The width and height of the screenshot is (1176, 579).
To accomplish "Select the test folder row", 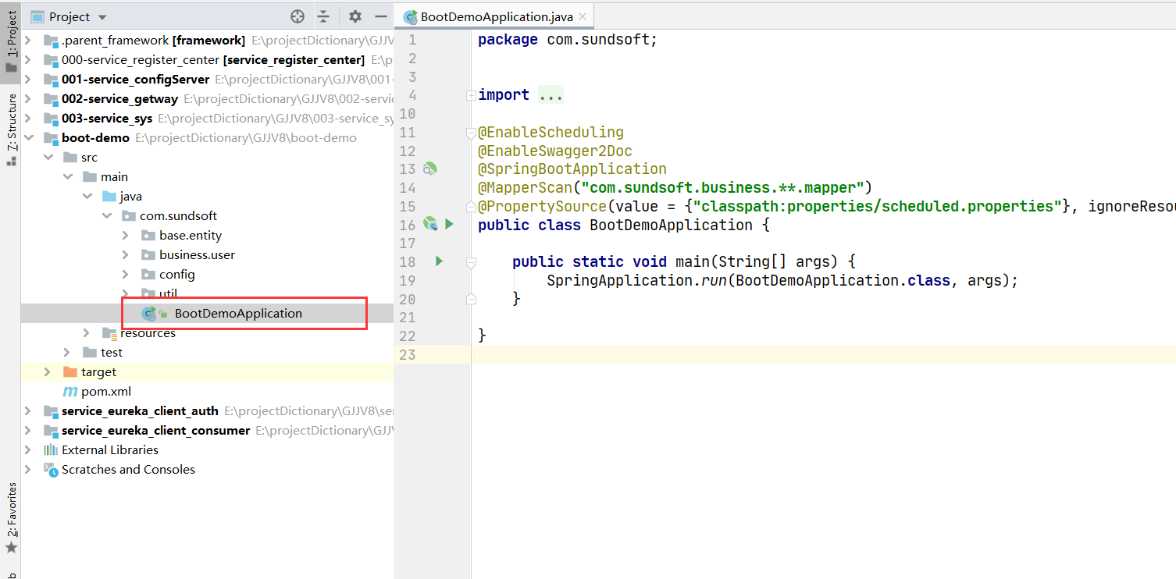I will click(207, 352).
